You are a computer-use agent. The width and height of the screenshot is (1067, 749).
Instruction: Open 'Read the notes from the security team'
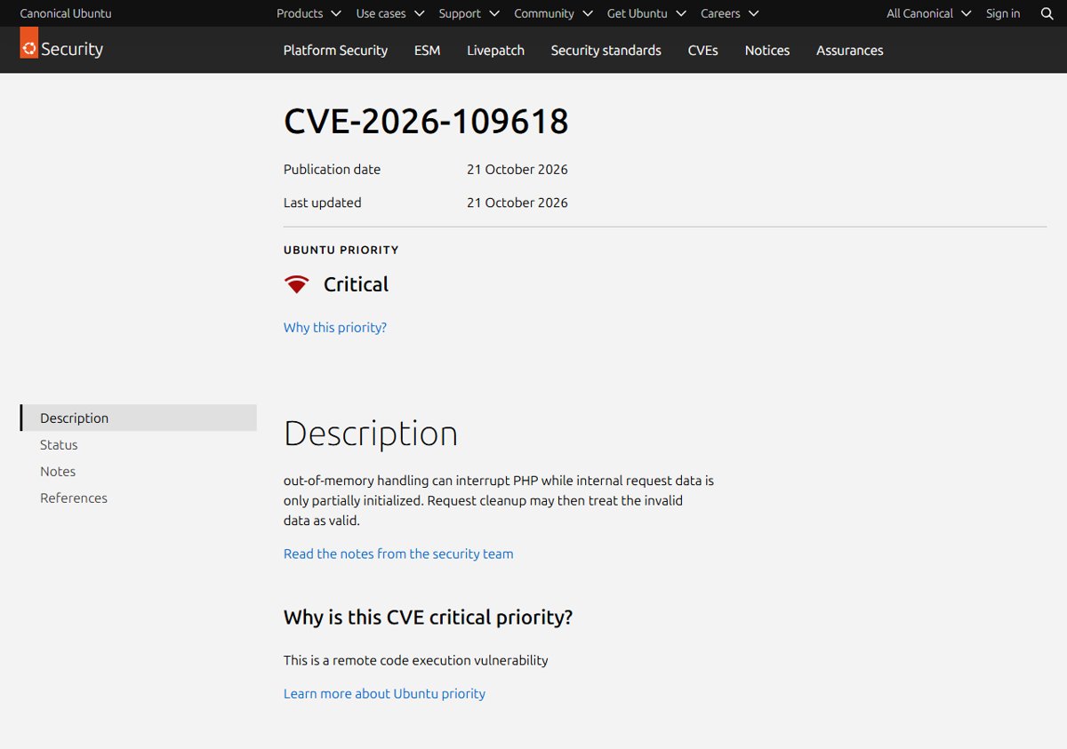[398, 554]
